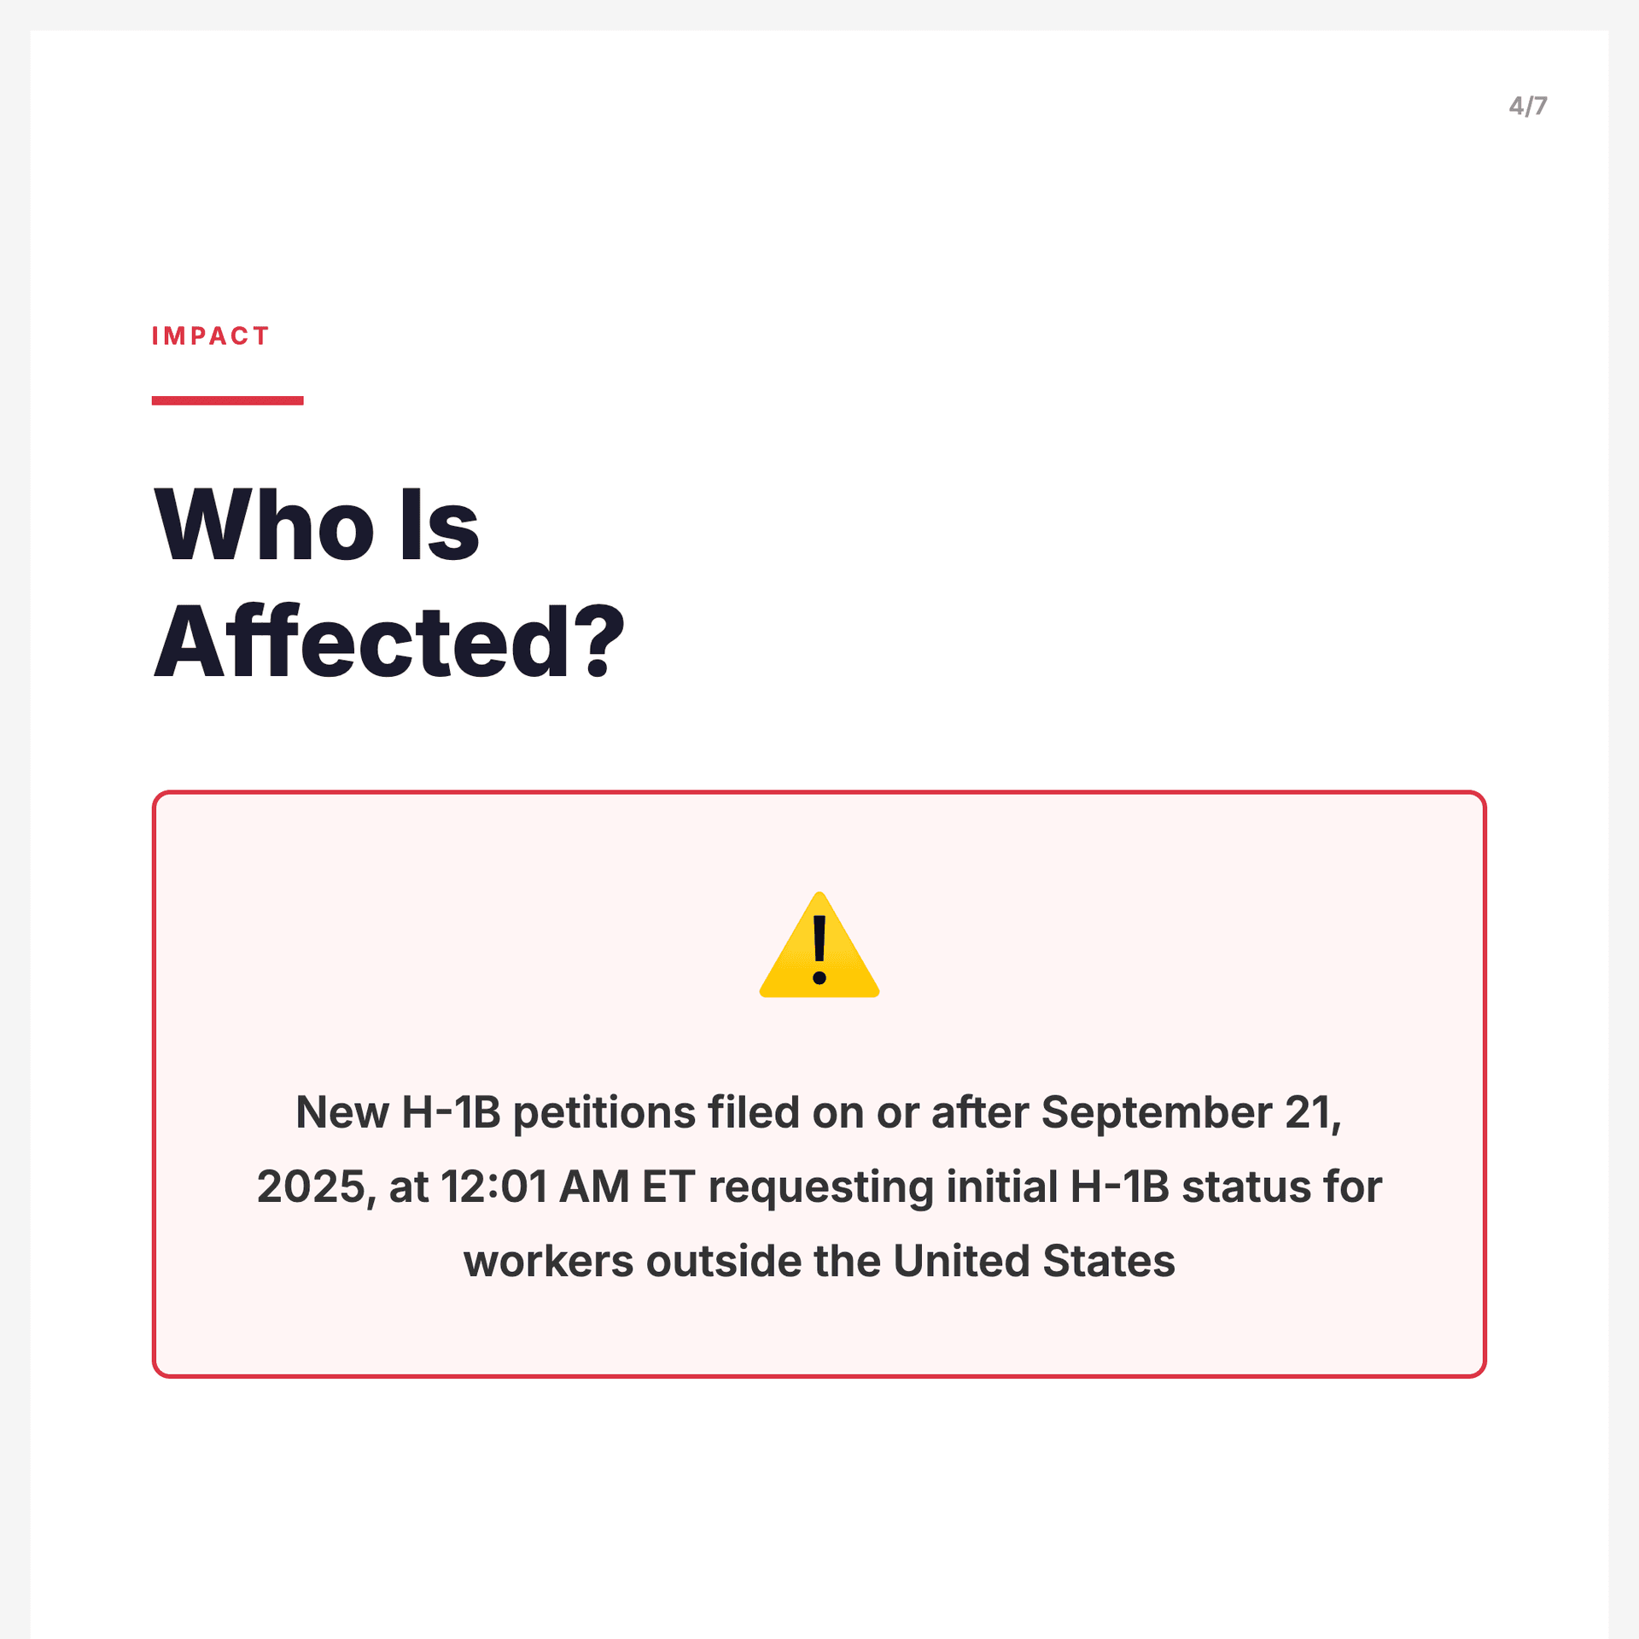1639x1639 pixels.
Task: Click the red IMPACT section label
Action: pos(210,336)
